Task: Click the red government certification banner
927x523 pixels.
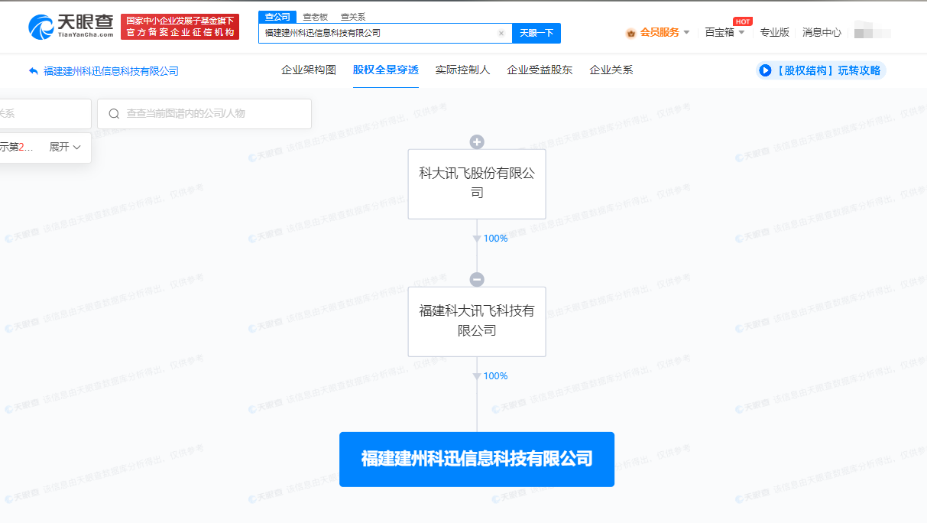Action: click(180, 27)
